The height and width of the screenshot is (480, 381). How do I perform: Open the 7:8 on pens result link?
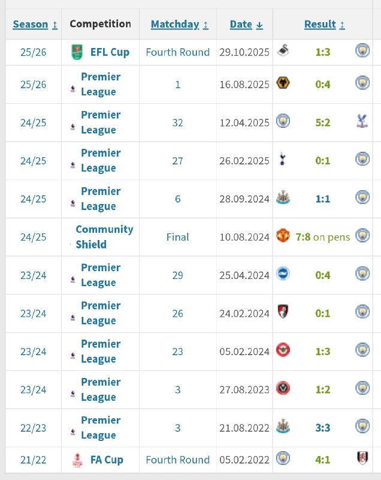[322, 237]
